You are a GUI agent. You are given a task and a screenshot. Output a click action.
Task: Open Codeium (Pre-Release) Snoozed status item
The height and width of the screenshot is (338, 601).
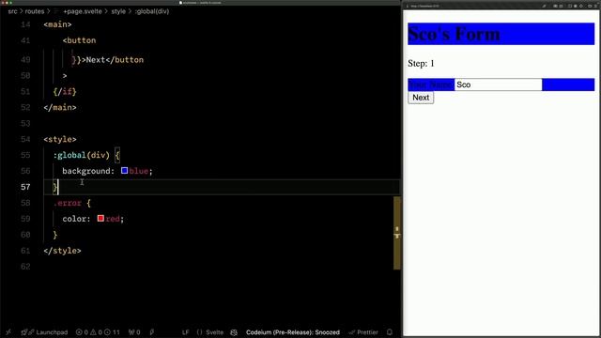click(292, 332)
